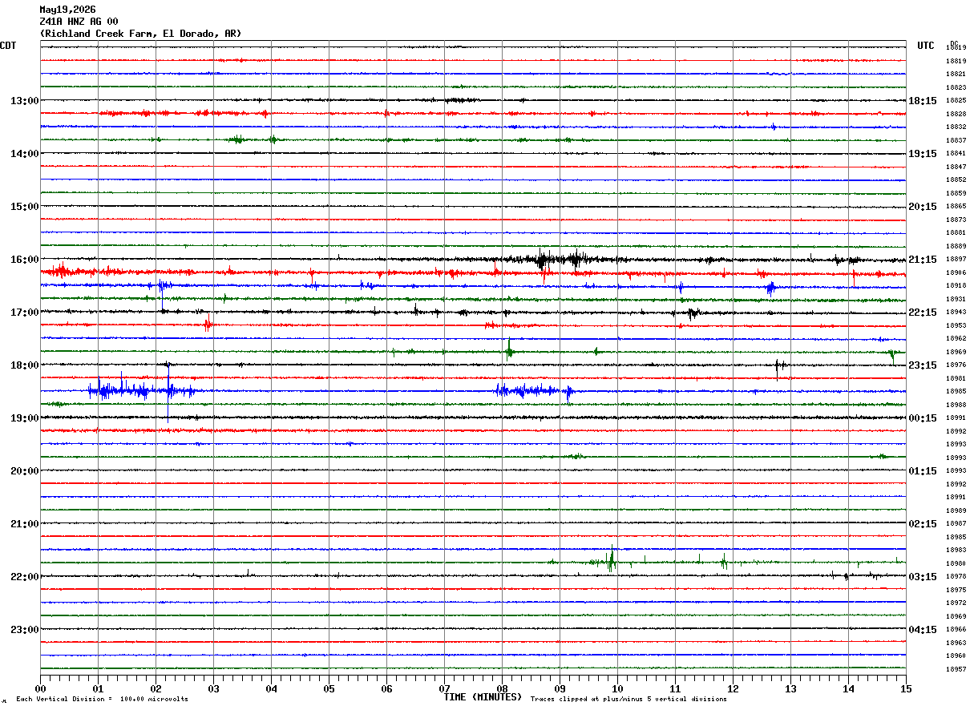Viewport: 970px width, 710px height.
Task: Click minute 15 on the time axis
Action: (906, 688)
